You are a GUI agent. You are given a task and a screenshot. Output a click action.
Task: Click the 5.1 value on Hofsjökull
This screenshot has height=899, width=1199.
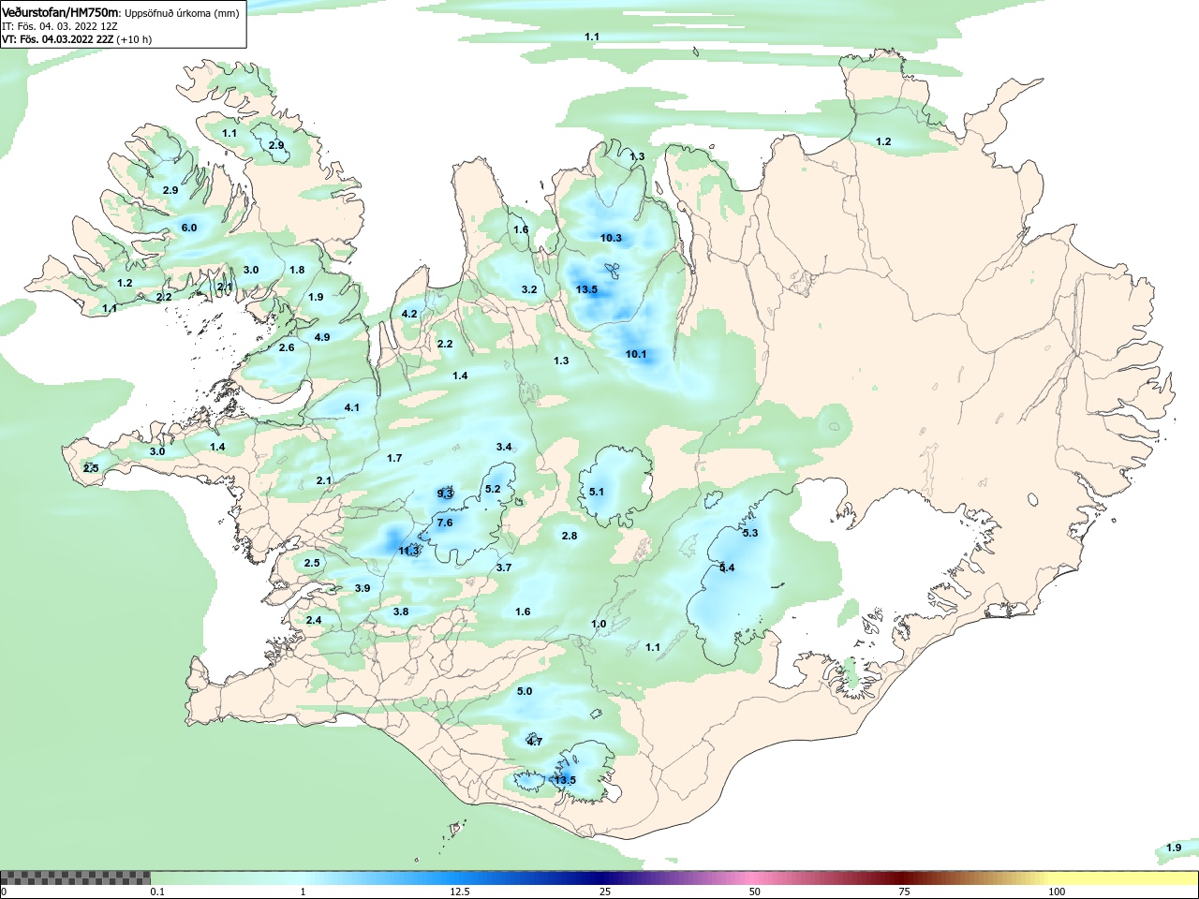click(597, 492)
